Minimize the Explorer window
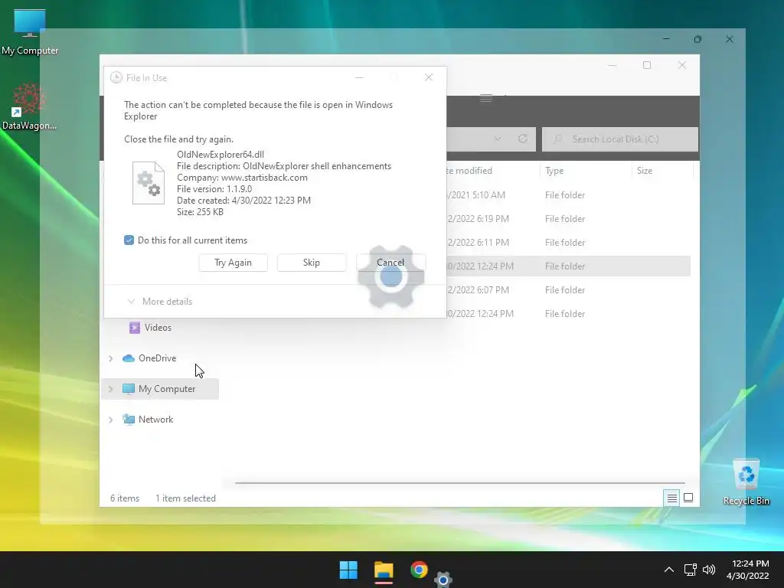Screen dimensions: 784x588 click(x=612, y=65)
